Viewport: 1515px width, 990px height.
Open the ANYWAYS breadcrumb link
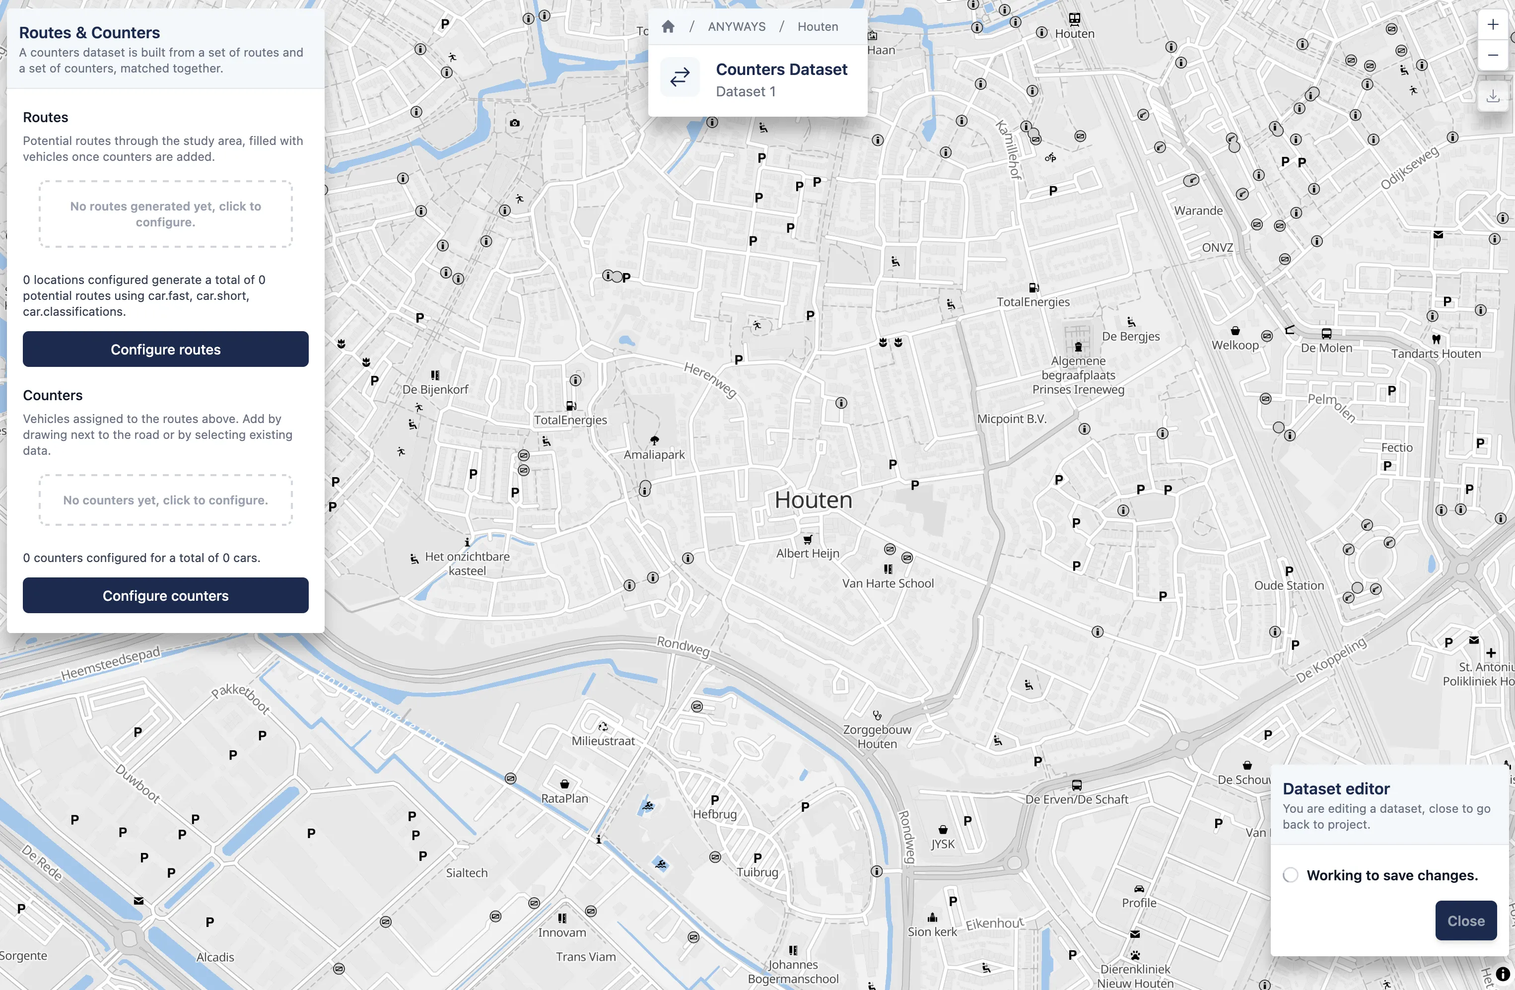tap(737, 27)
